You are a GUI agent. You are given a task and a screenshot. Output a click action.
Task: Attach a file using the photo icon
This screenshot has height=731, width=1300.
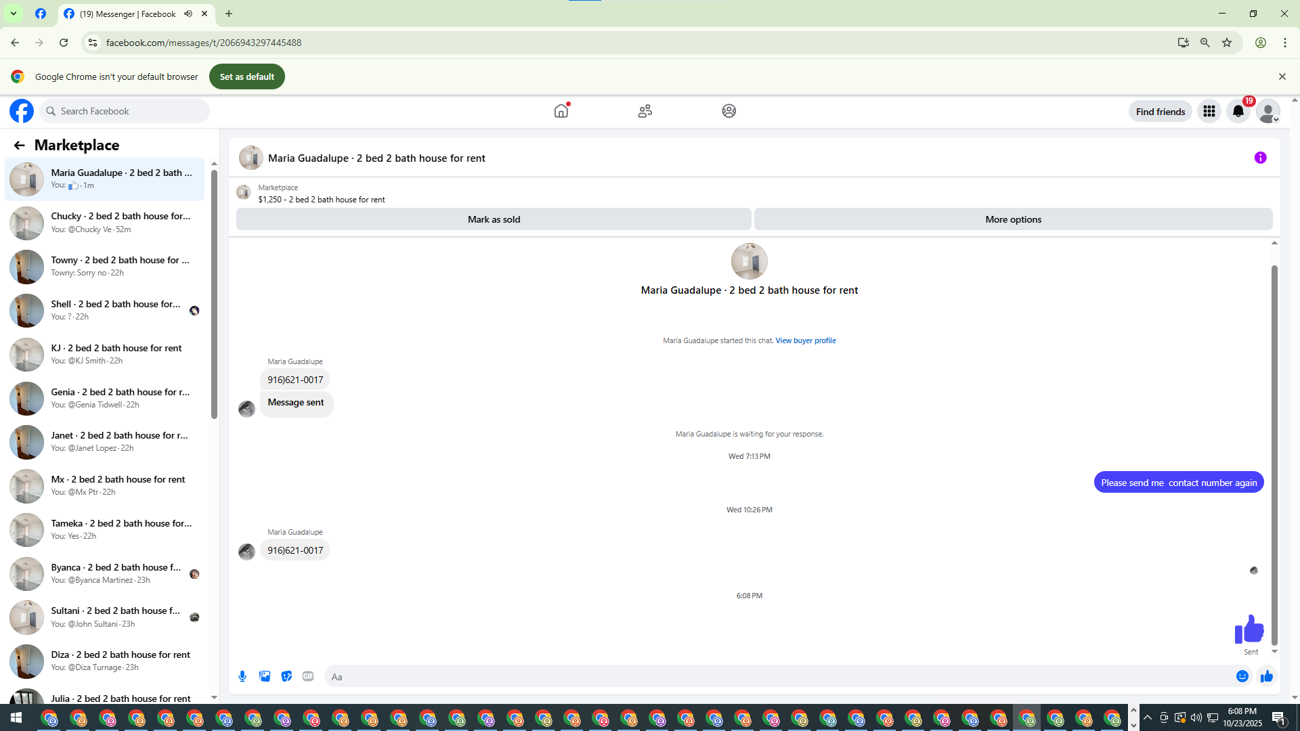coord(265,676)
